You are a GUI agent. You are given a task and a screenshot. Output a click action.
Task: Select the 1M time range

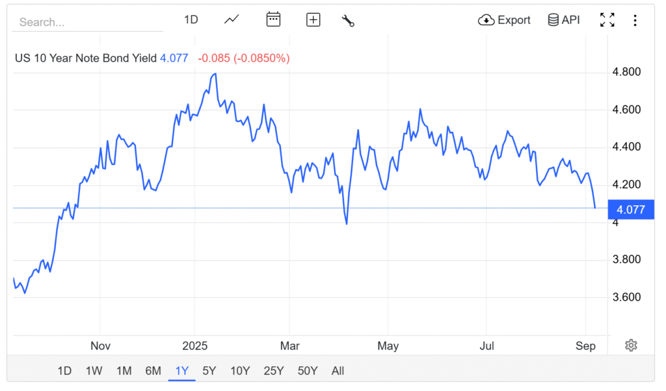124,371
